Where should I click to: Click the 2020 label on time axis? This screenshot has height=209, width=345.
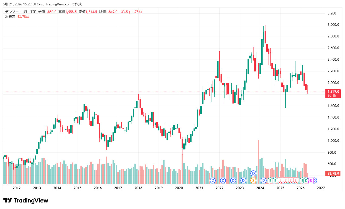[x=179, y=188]
